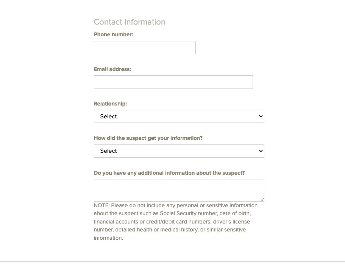Expand the suspect information source dropdown
The image size is (345, 267).
[x=179, y=151]
